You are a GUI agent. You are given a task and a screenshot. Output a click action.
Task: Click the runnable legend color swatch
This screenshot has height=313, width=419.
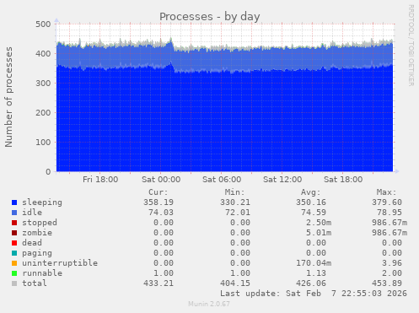(x=14, y=273)
